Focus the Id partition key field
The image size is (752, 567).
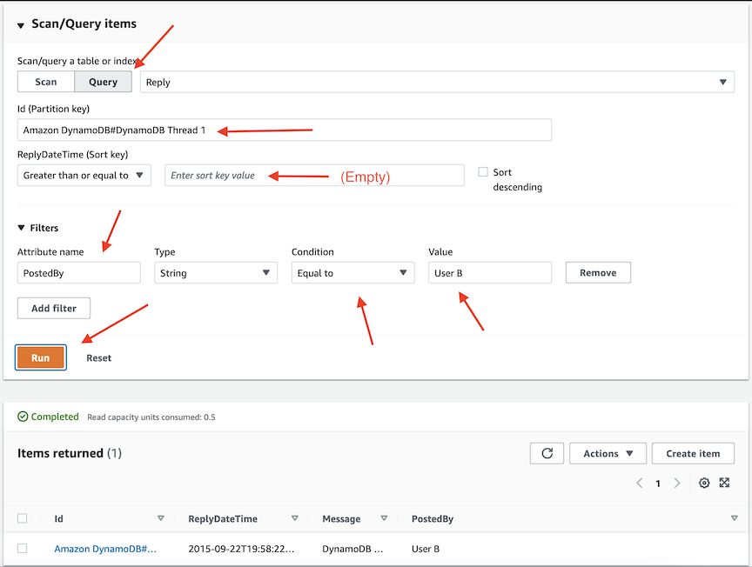tap(285, 130)
